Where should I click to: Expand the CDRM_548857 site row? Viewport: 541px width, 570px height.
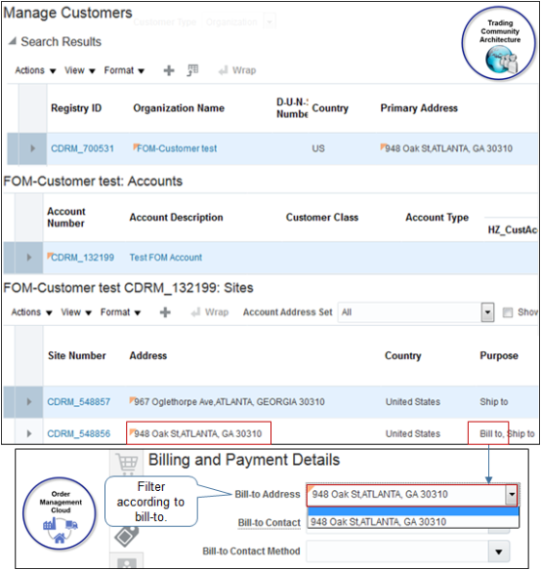pos(28,402)
